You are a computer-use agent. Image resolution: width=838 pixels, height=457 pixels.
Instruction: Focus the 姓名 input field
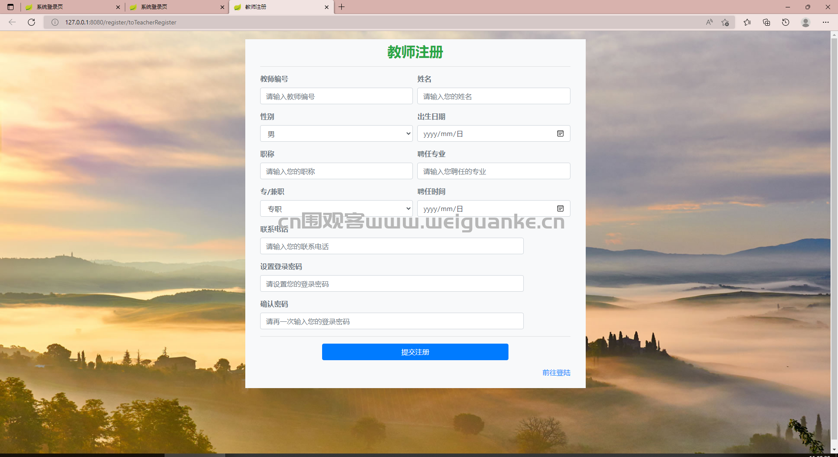[494, 96]
